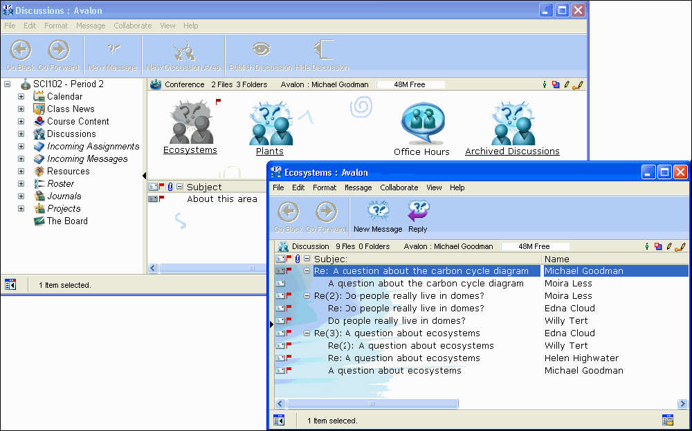Screen dimensions: 692x431
Task: Select The Board in the tree
Action: click(66, 221)
